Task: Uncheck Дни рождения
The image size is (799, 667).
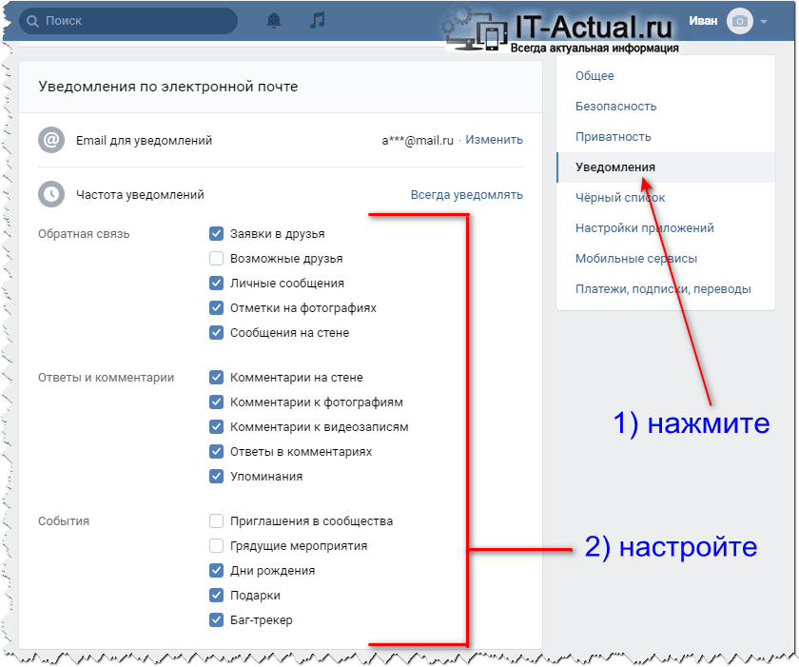Action: pos(217,571)
